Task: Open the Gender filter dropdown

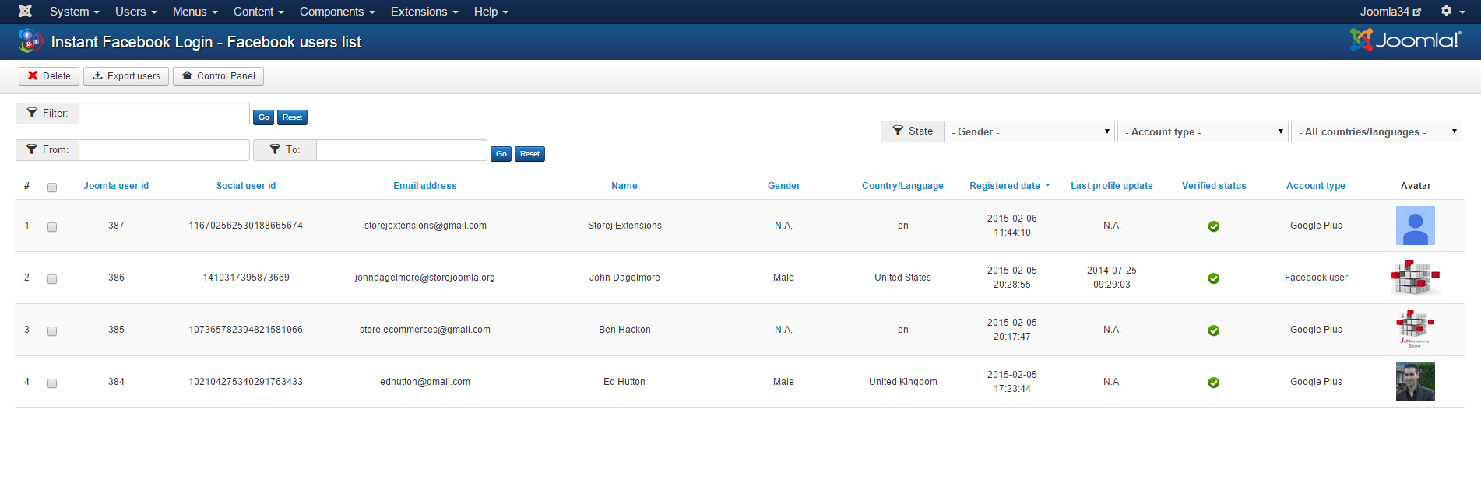Action: pyautogui.click(x=1029, y=131)
